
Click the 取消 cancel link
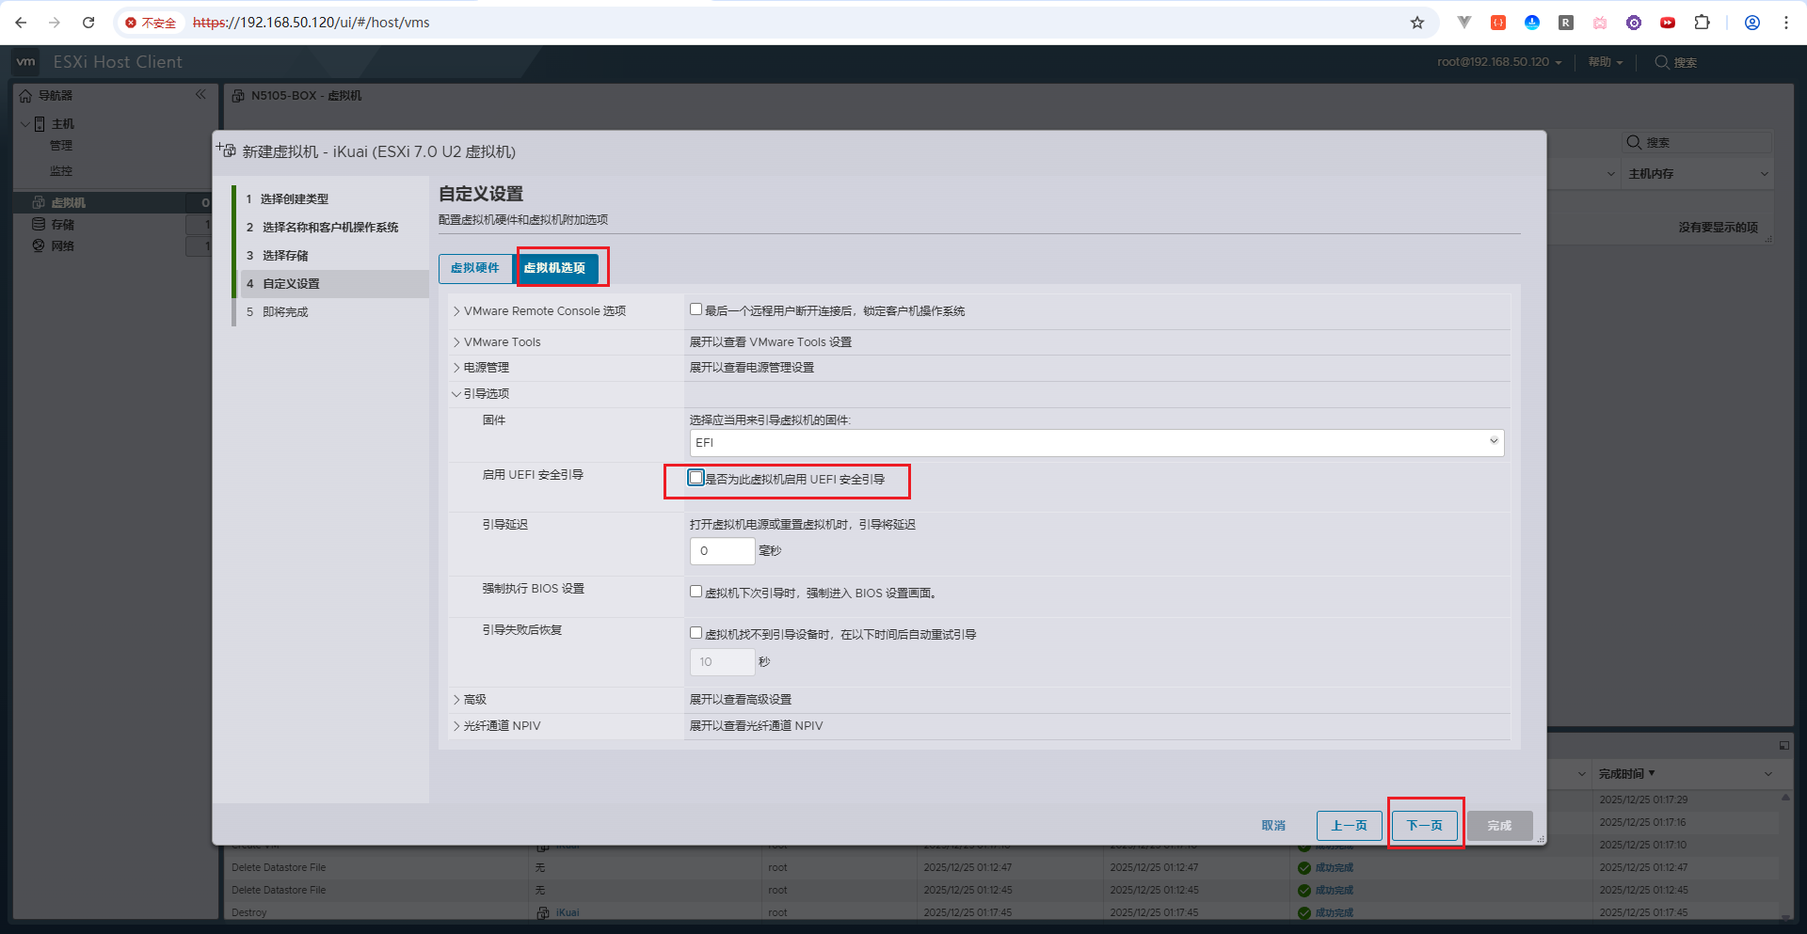(1273, 826)
